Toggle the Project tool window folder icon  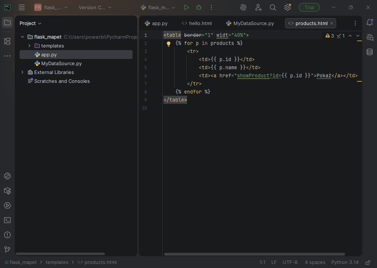tap(7, 22)
